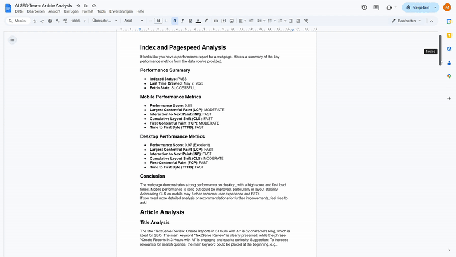Open line and paragraph spacing

pyautogui.click(x=251, y=21)
